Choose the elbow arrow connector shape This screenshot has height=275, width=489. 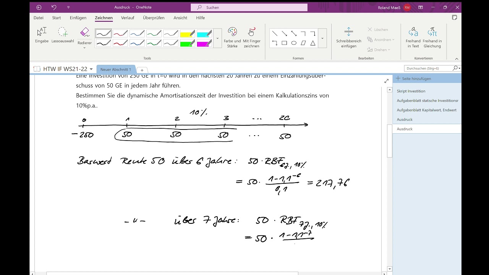(313, 34)
